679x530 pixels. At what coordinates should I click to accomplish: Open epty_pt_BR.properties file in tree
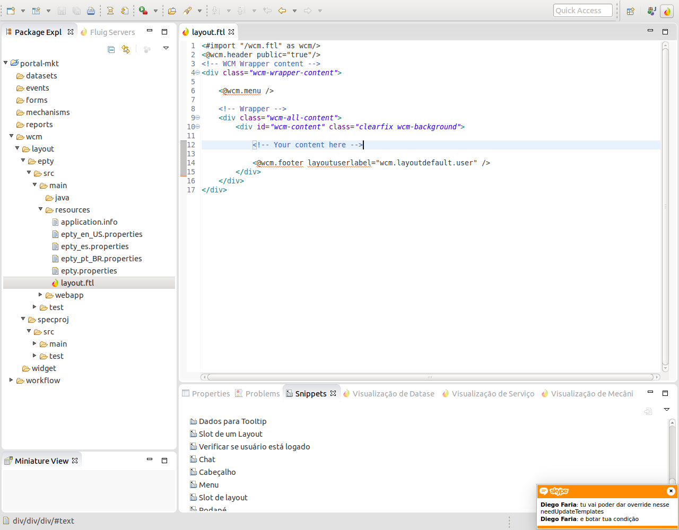tap(101, 259)
